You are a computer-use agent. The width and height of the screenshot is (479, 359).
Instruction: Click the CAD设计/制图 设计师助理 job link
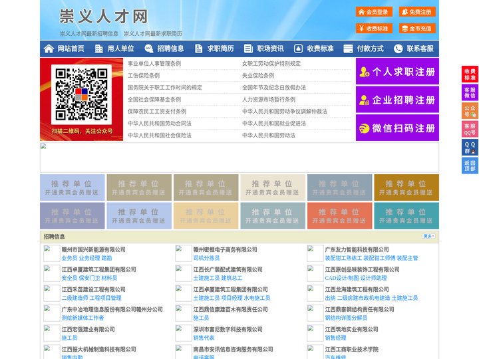click(x=356, y=278)
